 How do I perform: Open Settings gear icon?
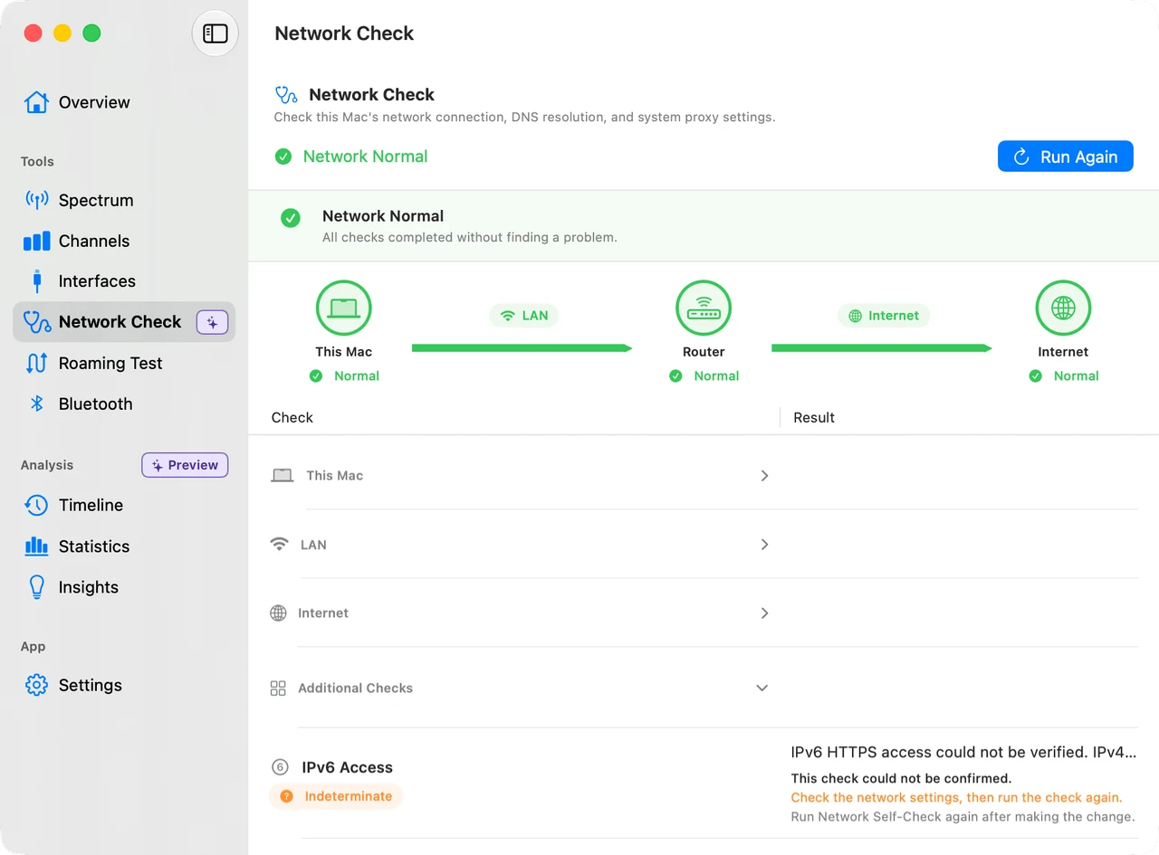[x=36, y=685]
